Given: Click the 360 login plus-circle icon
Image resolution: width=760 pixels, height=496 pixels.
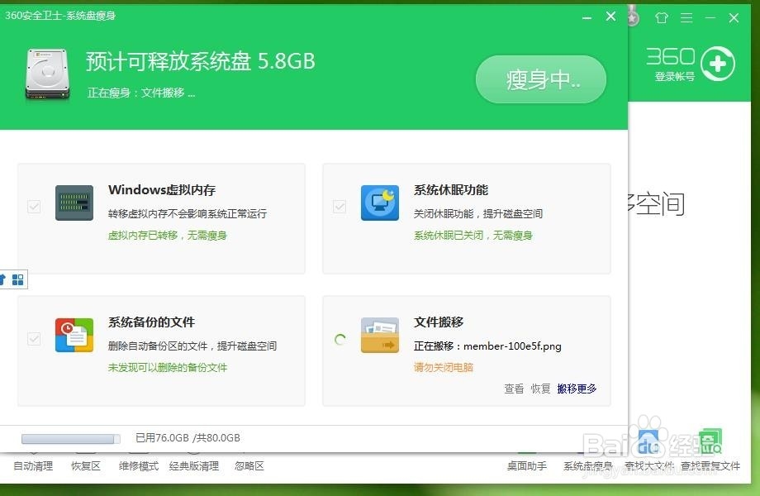Looking at the screenshot, I should [x=718, y=64].
